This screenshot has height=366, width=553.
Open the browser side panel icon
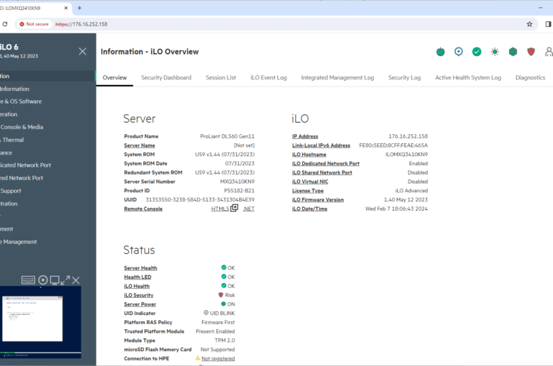[x=548, y=24]
